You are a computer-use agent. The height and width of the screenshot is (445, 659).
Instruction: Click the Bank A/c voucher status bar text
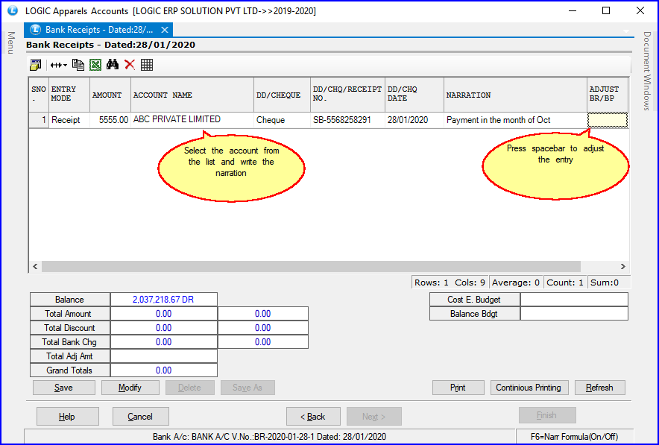[269, 437]
